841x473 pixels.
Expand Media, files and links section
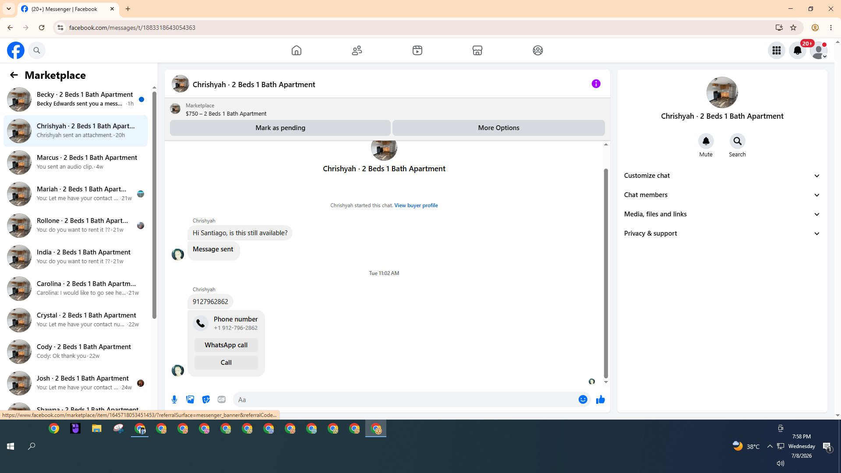pyautogui.click(x=722, y=214)
